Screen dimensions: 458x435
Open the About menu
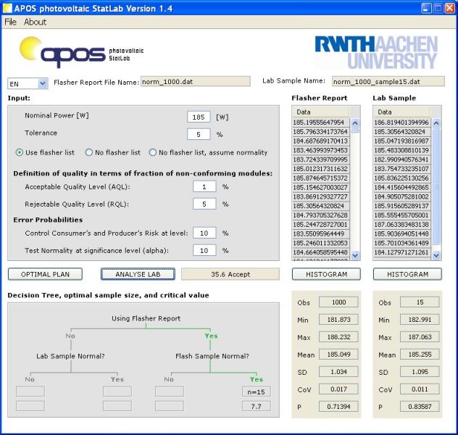(x=35, y=22)
